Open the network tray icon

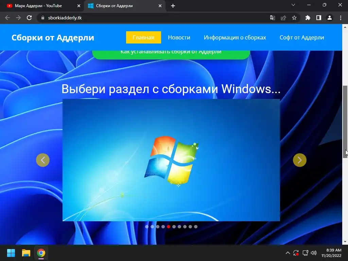pyautogui.click(x=306, y=253)
